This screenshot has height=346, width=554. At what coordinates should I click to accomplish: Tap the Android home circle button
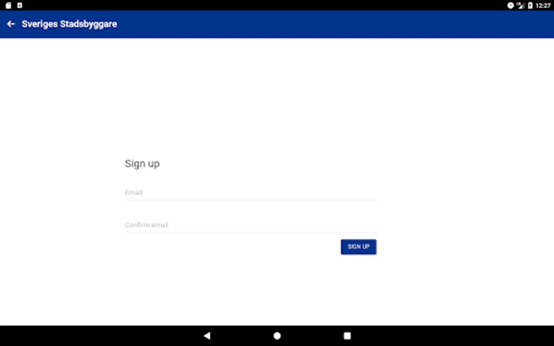point(277,336)
